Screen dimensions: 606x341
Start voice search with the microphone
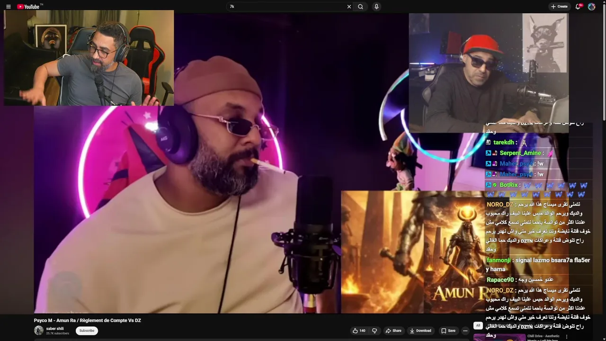[376, 7]
